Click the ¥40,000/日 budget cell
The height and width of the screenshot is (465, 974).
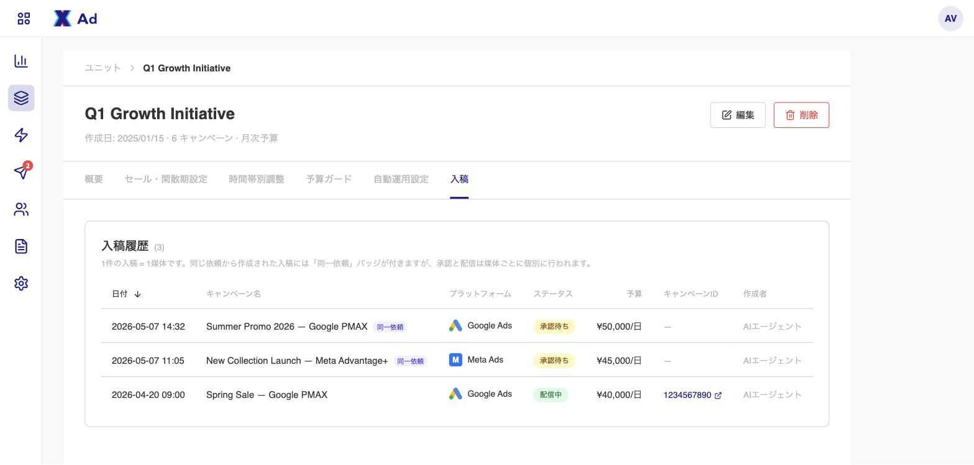619,395
